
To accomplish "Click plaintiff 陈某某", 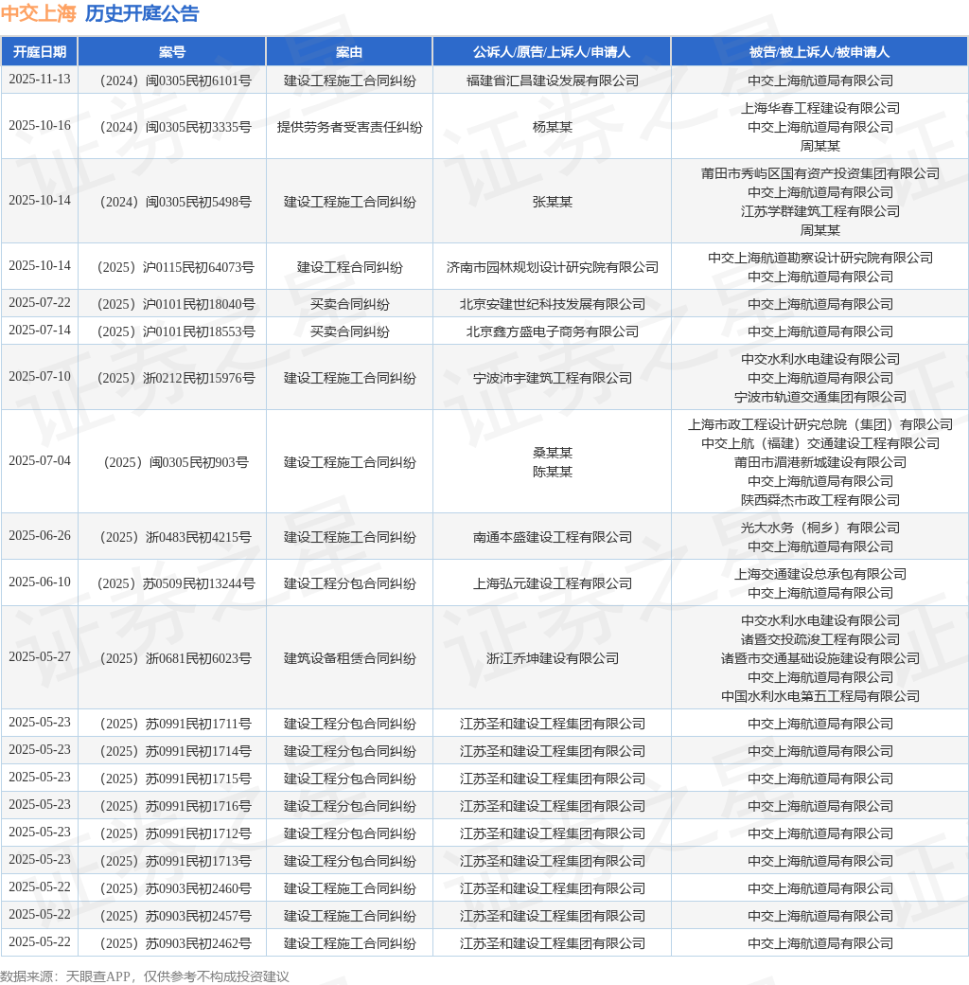I will click(553, 472).
